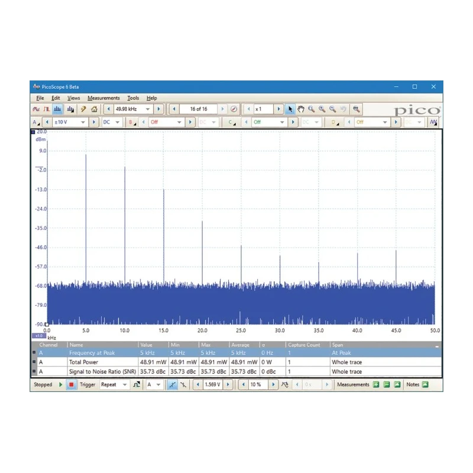
Task: Show the Notes area icon
Action: coord(425,385)
